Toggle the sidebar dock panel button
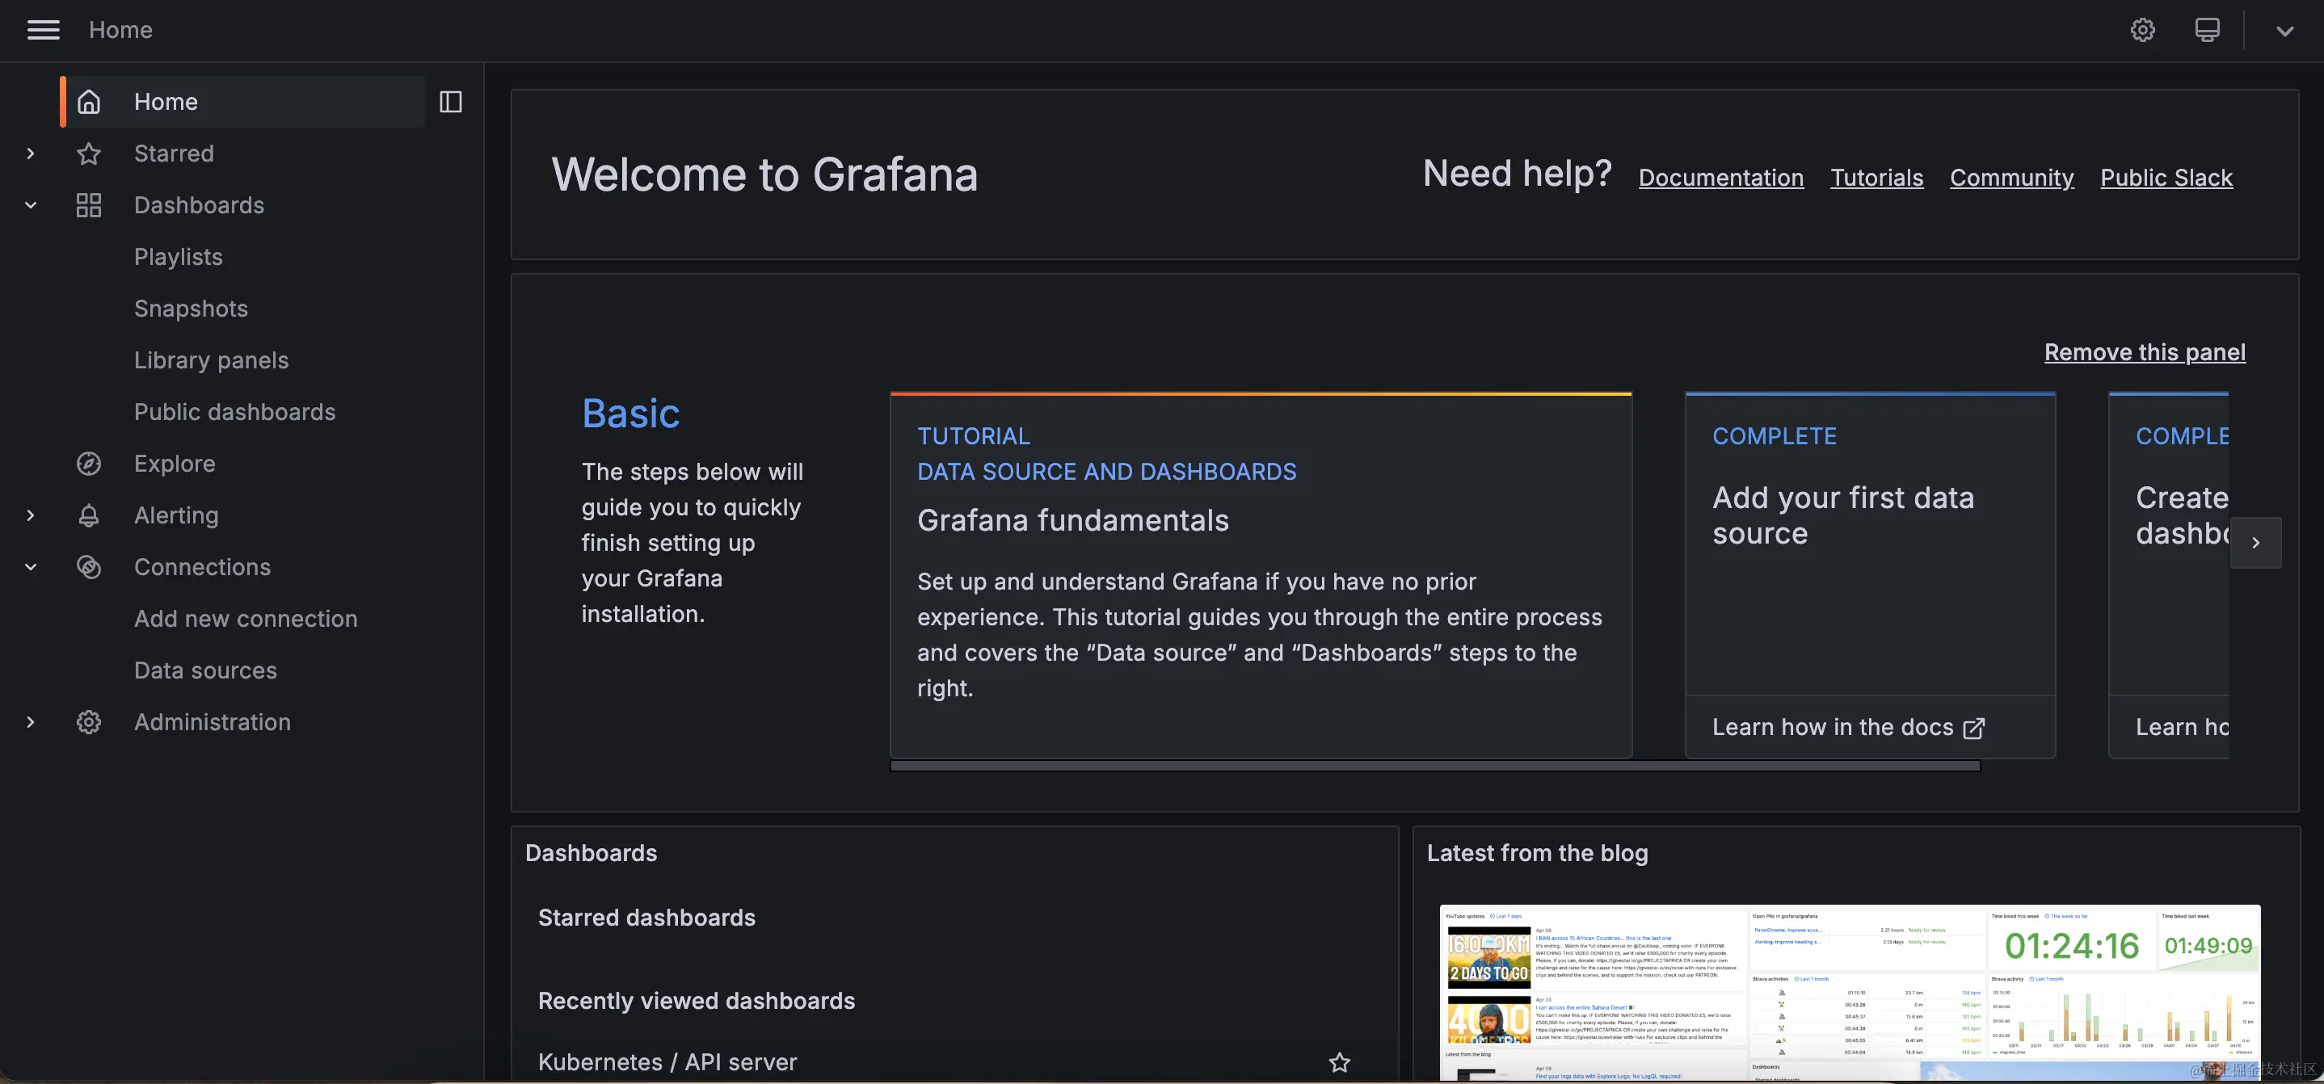The height and width of the screenshot is (1084, 2324). [450, 102]
